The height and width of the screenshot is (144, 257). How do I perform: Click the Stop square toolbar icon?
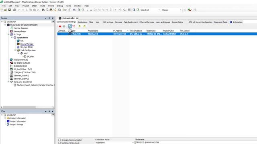coord(91,10)
